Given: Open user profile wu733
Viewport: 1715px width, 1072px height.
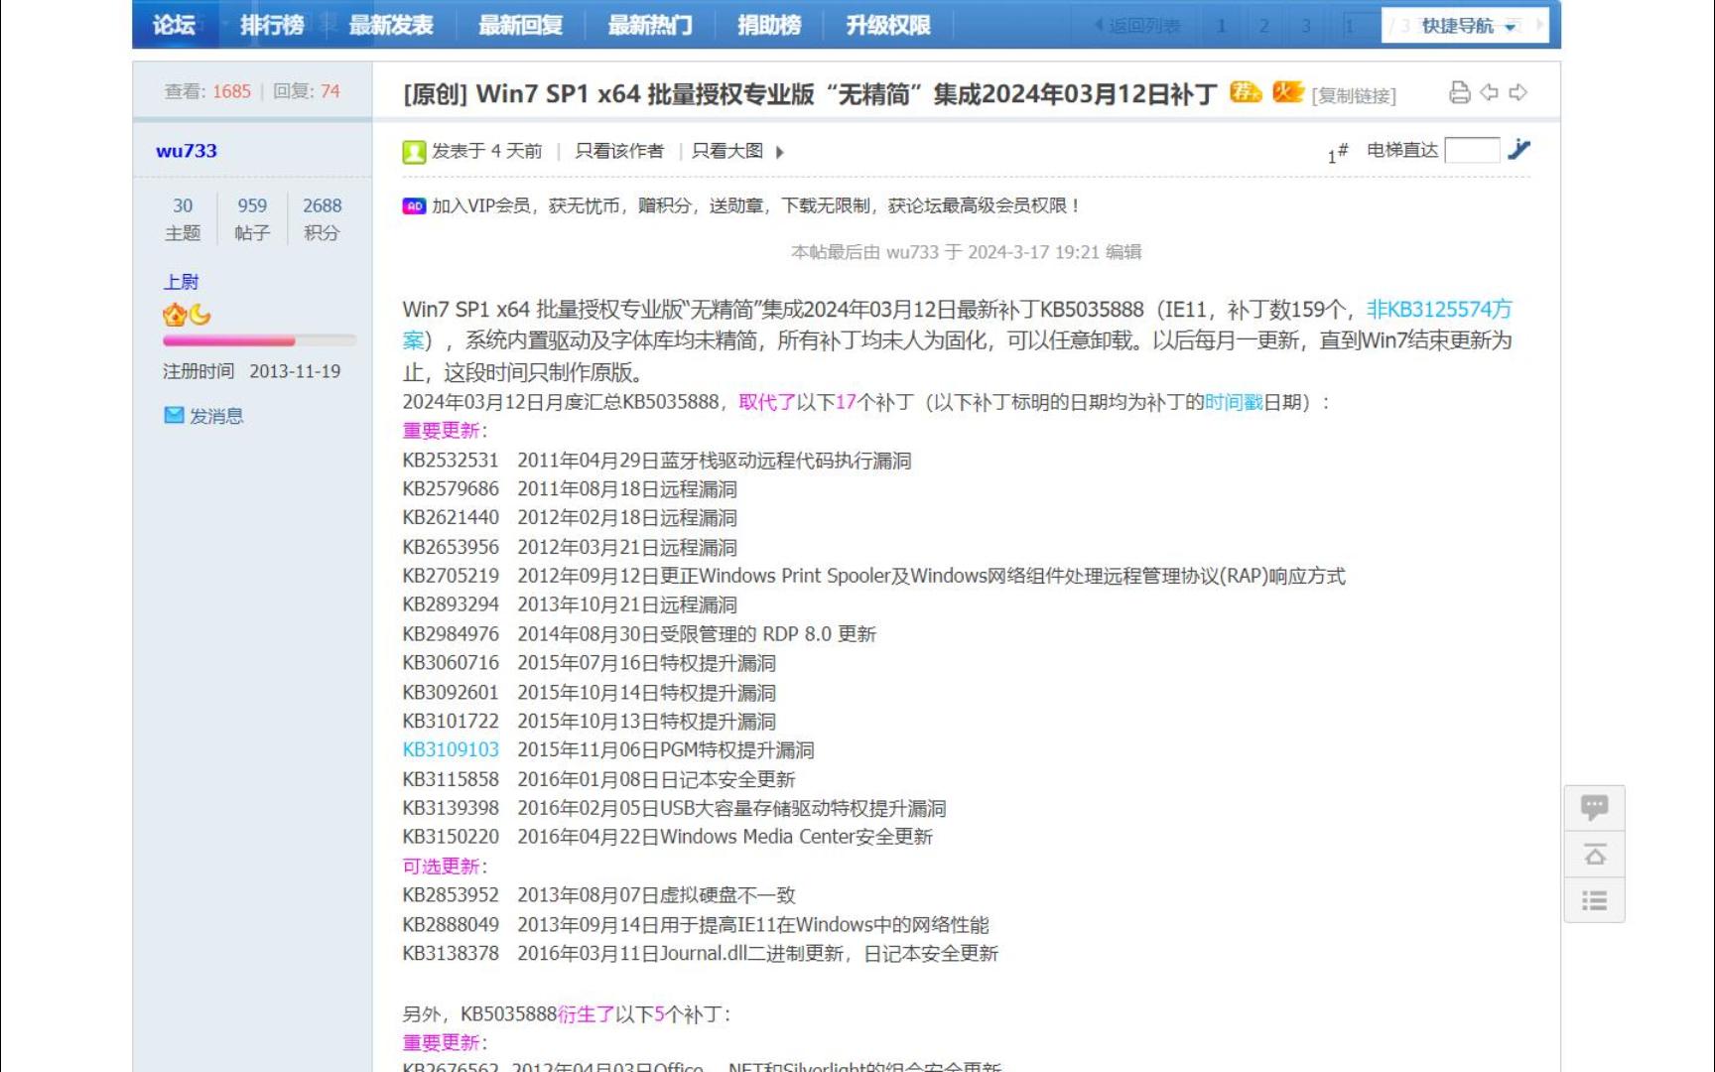Looking at the screenshot, I should (187, 151).
